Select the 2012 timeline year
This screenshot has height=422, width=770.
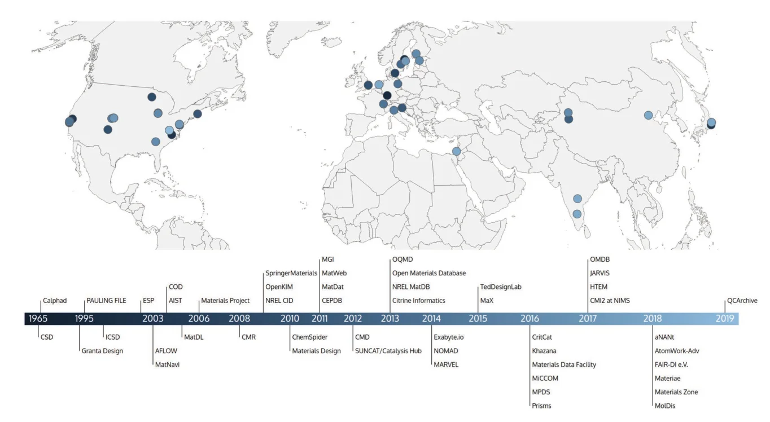[x=353, y=319]
